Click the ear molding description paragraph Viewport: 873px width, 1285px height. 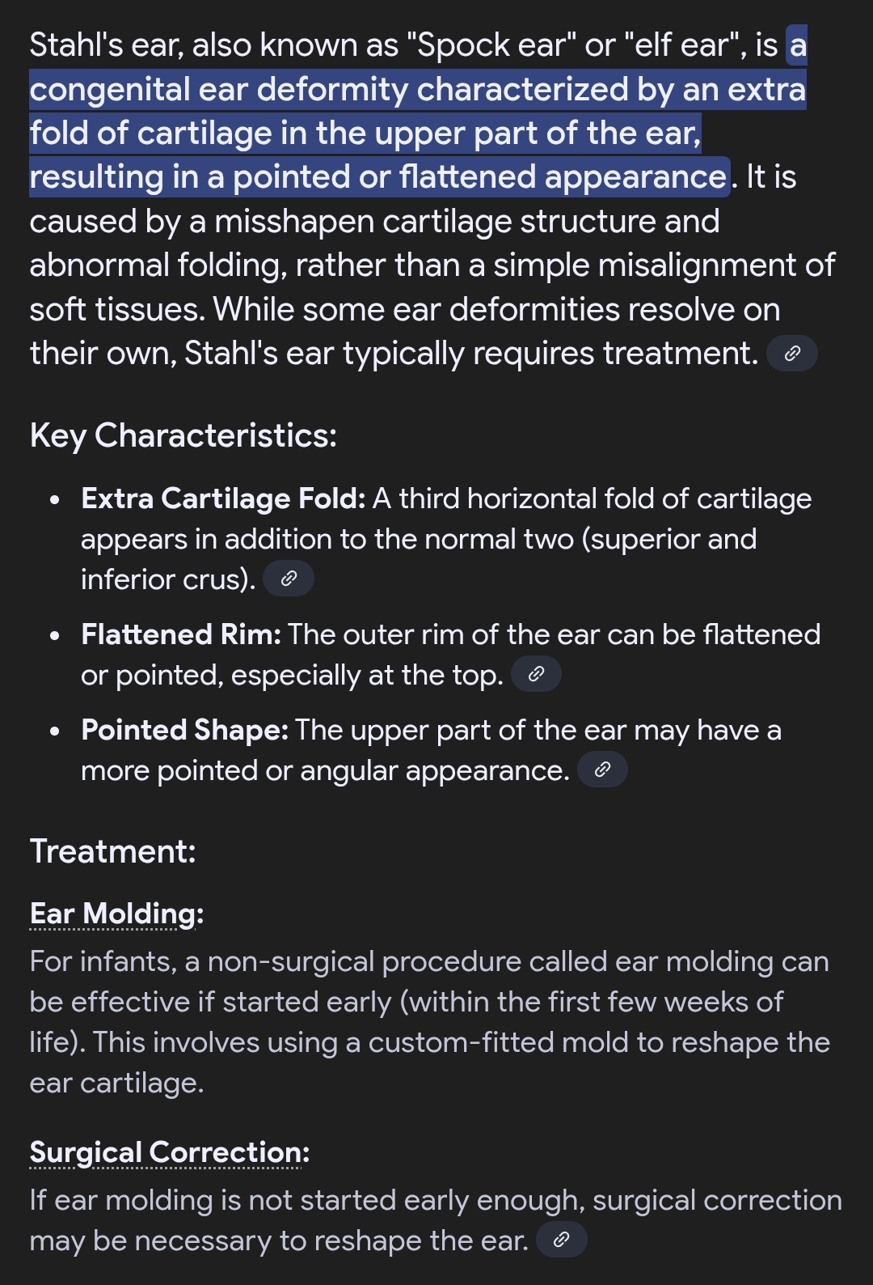pyautogui.click(x=428, y=1022)
